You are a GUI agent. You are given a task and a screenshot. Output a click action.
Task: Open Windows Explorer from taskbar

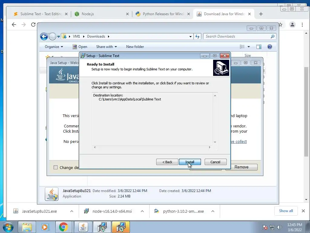coord(27,227)
